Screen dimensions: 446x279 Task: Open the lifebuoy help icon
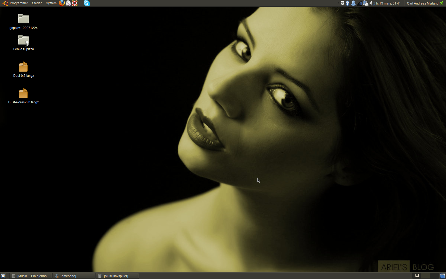click(x=75, y=3)
